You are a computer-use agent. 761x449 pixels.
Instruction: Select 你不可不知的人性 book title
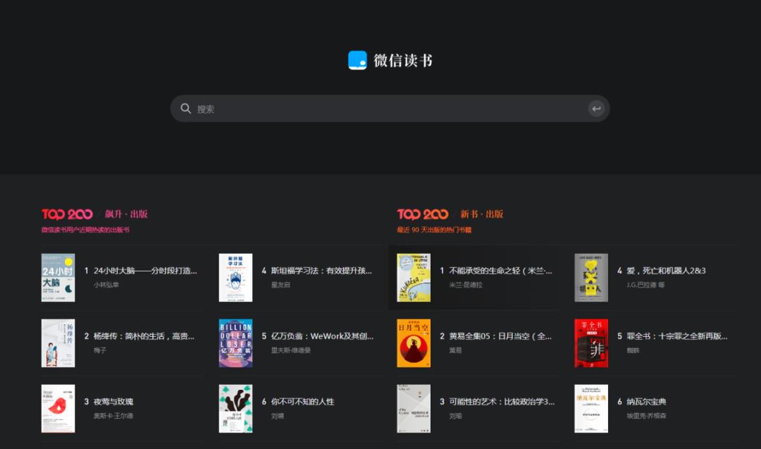click(x=302, y=402)
